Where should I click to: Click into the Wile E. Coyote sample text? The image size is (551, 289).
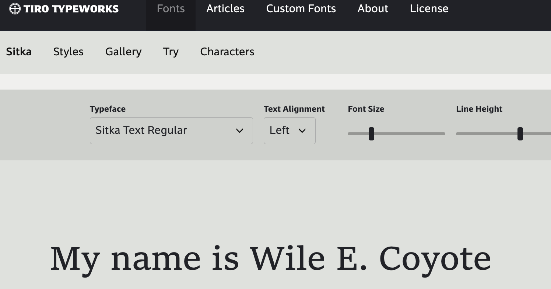point(270,259)
